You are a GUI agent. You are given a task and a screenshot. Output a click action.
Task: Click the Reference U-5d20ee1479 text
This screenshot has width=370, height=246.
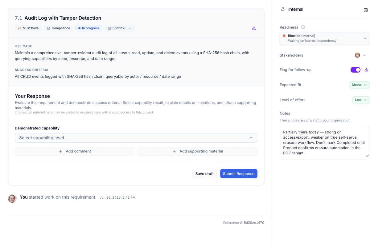[x=244, y=223]
